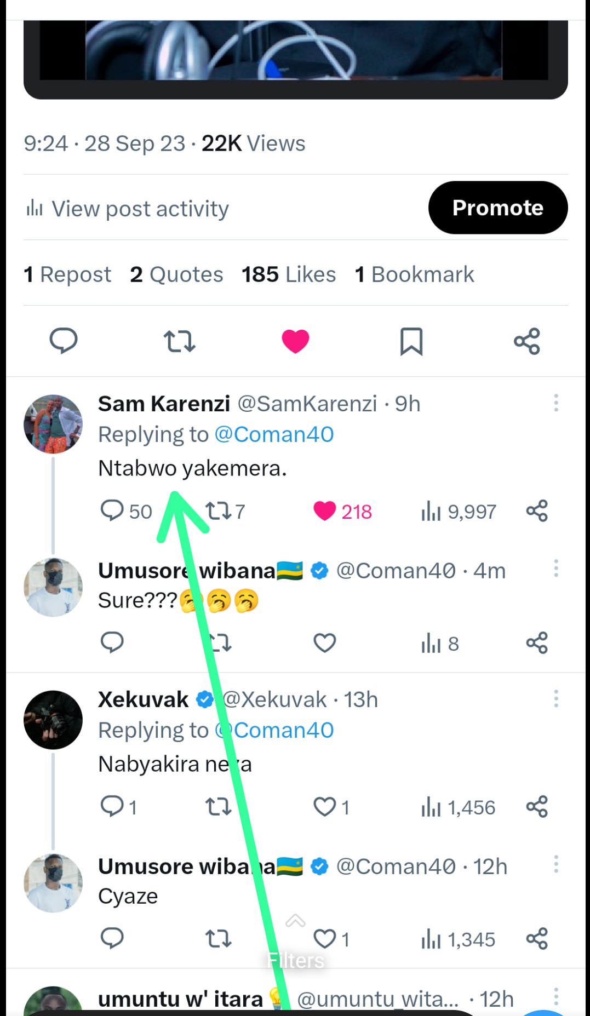Open more options on Xekuvak's reply
Image resolution: width=590 pixels, height=1016 pixels.
point(556,698)
